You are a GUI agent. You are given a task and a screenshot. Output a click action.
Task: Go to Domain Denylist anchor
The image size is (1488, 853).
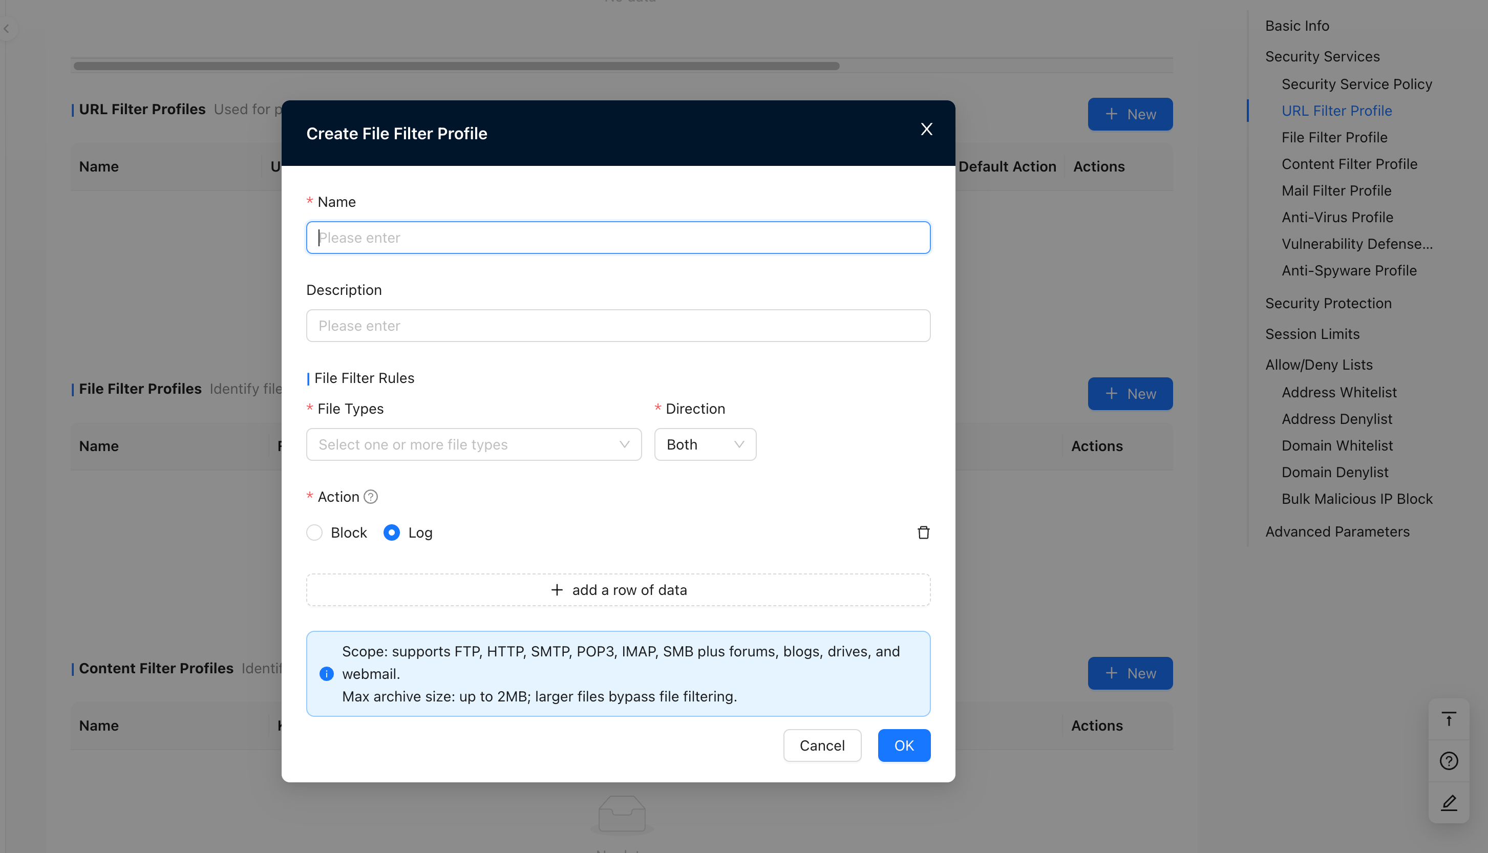[x=1335, y=472]
